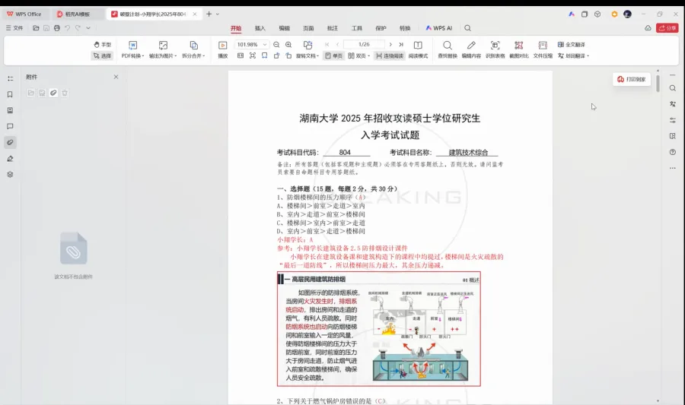Click the red 分享 share button
Image resolution: width=685 pixels, height=405 pixels.
tap(667, 28)
